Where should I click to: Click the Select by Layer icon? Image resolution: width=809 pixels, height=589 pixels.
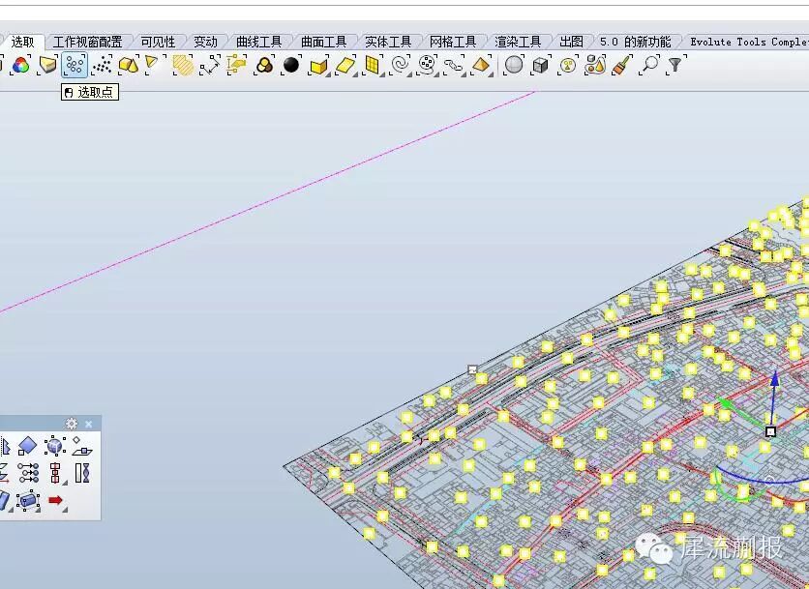coord(47,66)
